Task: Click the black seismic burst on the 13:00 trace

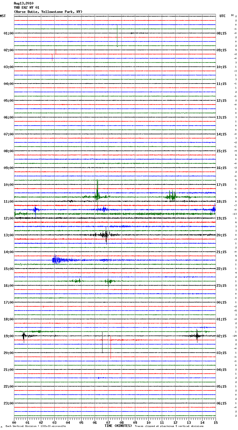Action: click(x=106, y=236)
